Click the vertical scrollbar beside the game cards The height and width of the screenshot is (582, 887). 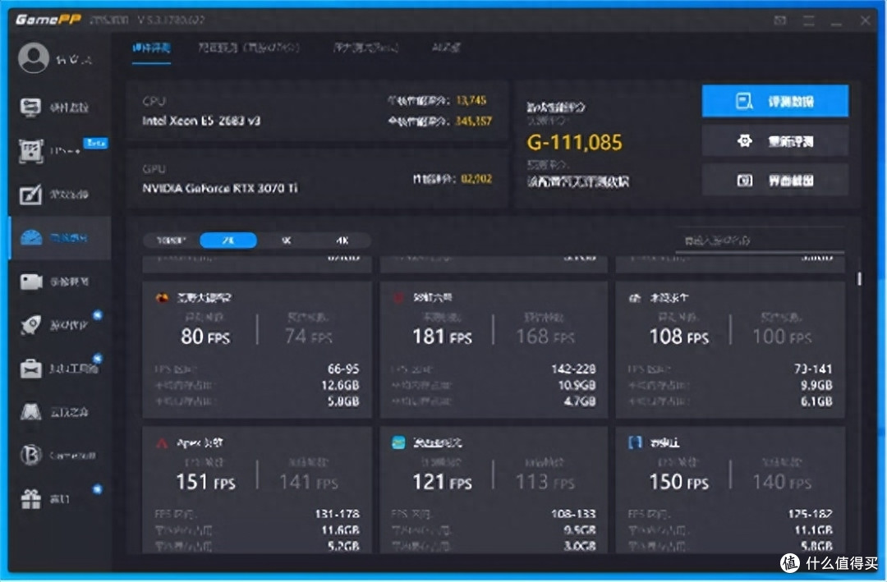click(859, 278)
